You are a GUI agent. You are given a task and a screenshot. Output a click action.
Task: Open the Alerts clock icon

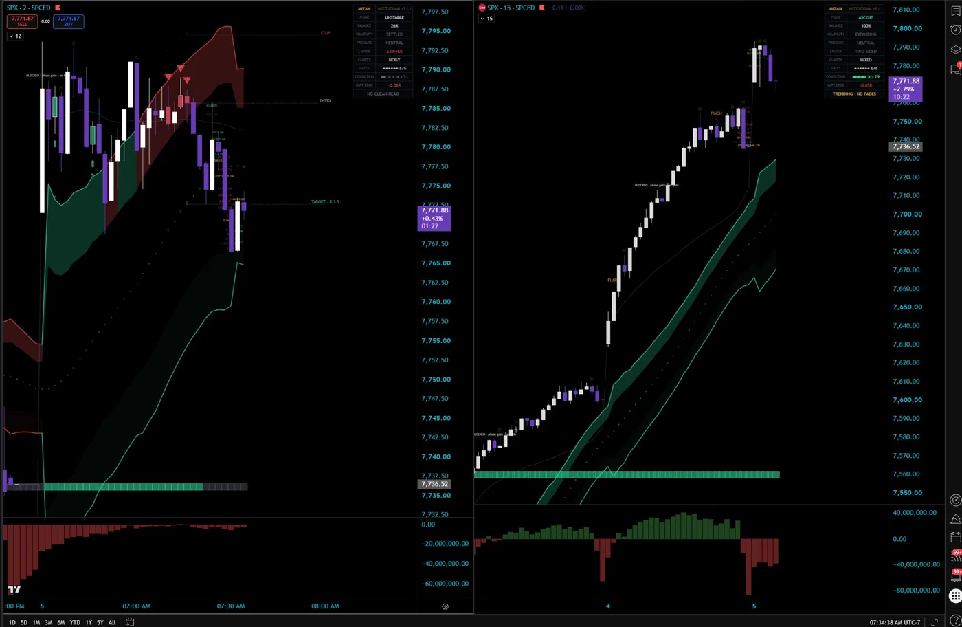[955, 30]
